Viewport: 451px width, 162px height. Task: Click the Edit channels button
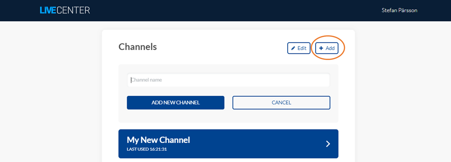click(299, 48)
